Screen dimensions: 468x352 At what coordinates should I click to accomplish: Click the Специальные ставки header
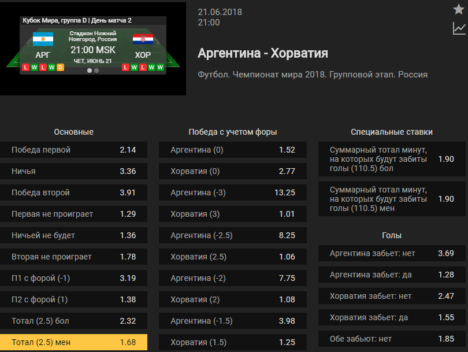point(392,132)
